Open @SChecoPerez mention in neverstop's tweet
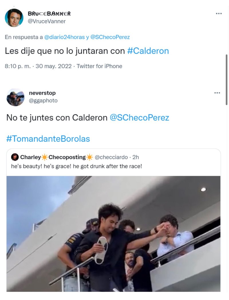Screen dimensions: 229x300 pyautogui.click(x=139, y=117)
